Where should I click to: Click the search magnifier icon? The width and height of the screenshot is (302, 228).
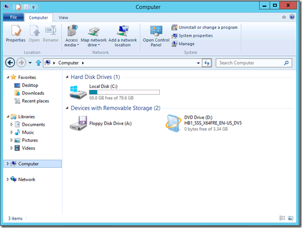click(286, 63)
